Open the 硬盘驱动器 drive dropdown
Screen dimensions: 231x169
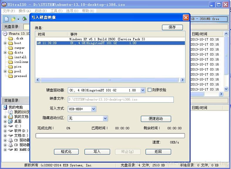pos(143,90)
